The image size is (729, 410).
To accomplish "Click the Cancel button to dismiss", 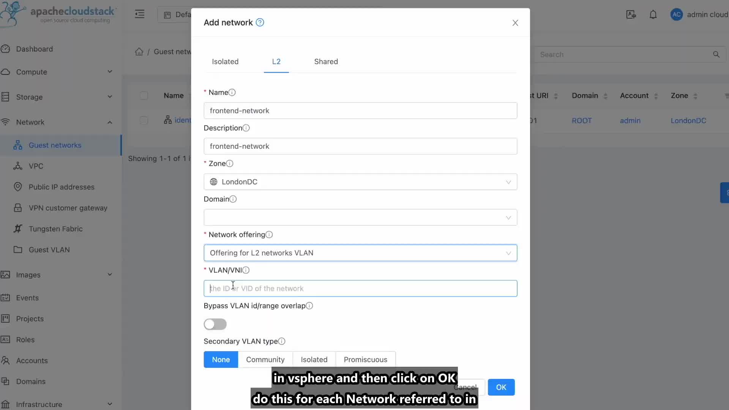I will click(x=465, y=387).
